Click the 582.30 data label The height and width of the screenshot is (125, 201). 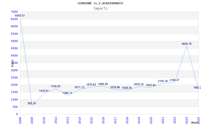click(32, 103)
